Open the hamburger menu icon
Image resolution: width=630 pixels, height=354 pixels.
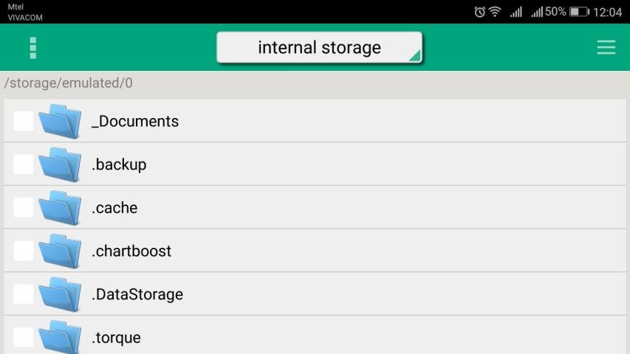[x=606, y=47]
